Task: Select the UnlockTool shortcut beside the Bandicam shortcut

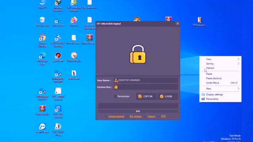Action: (74, 57)
